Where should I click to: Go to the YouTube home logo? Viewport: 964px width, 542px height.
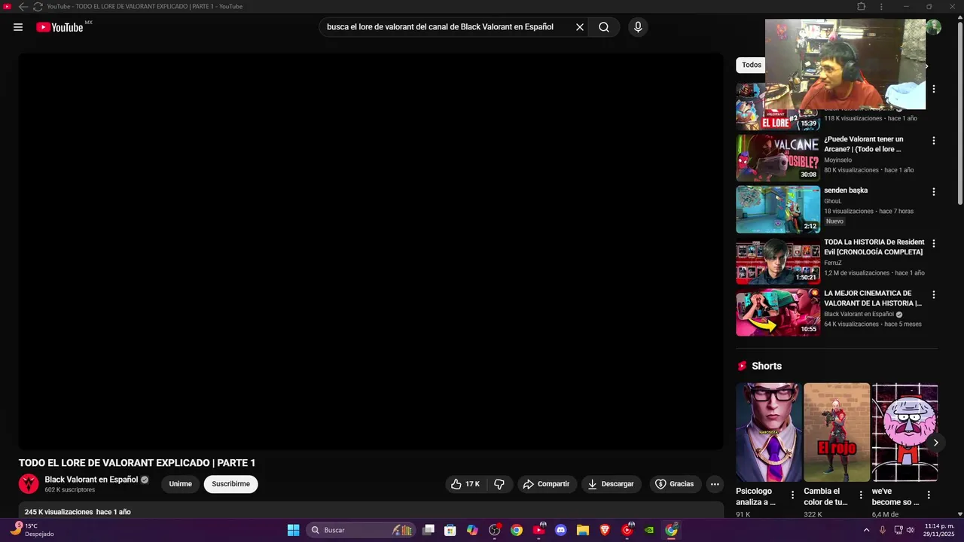(59, 27)
